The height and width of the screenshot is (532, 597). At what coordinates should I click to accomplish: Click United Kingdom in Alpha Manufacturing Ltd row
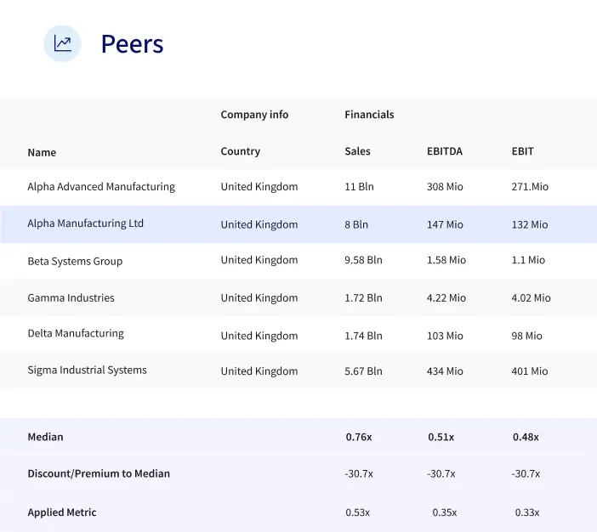coord(259,224)
